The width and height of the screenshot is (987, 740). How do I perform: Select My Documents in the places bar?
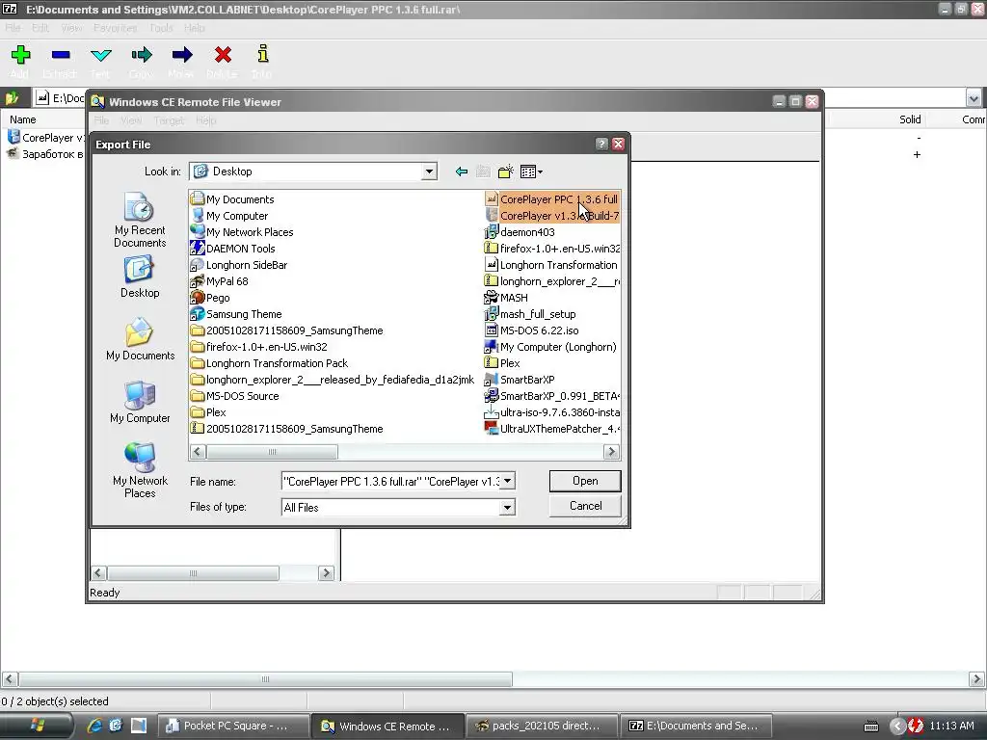[140, 340]
